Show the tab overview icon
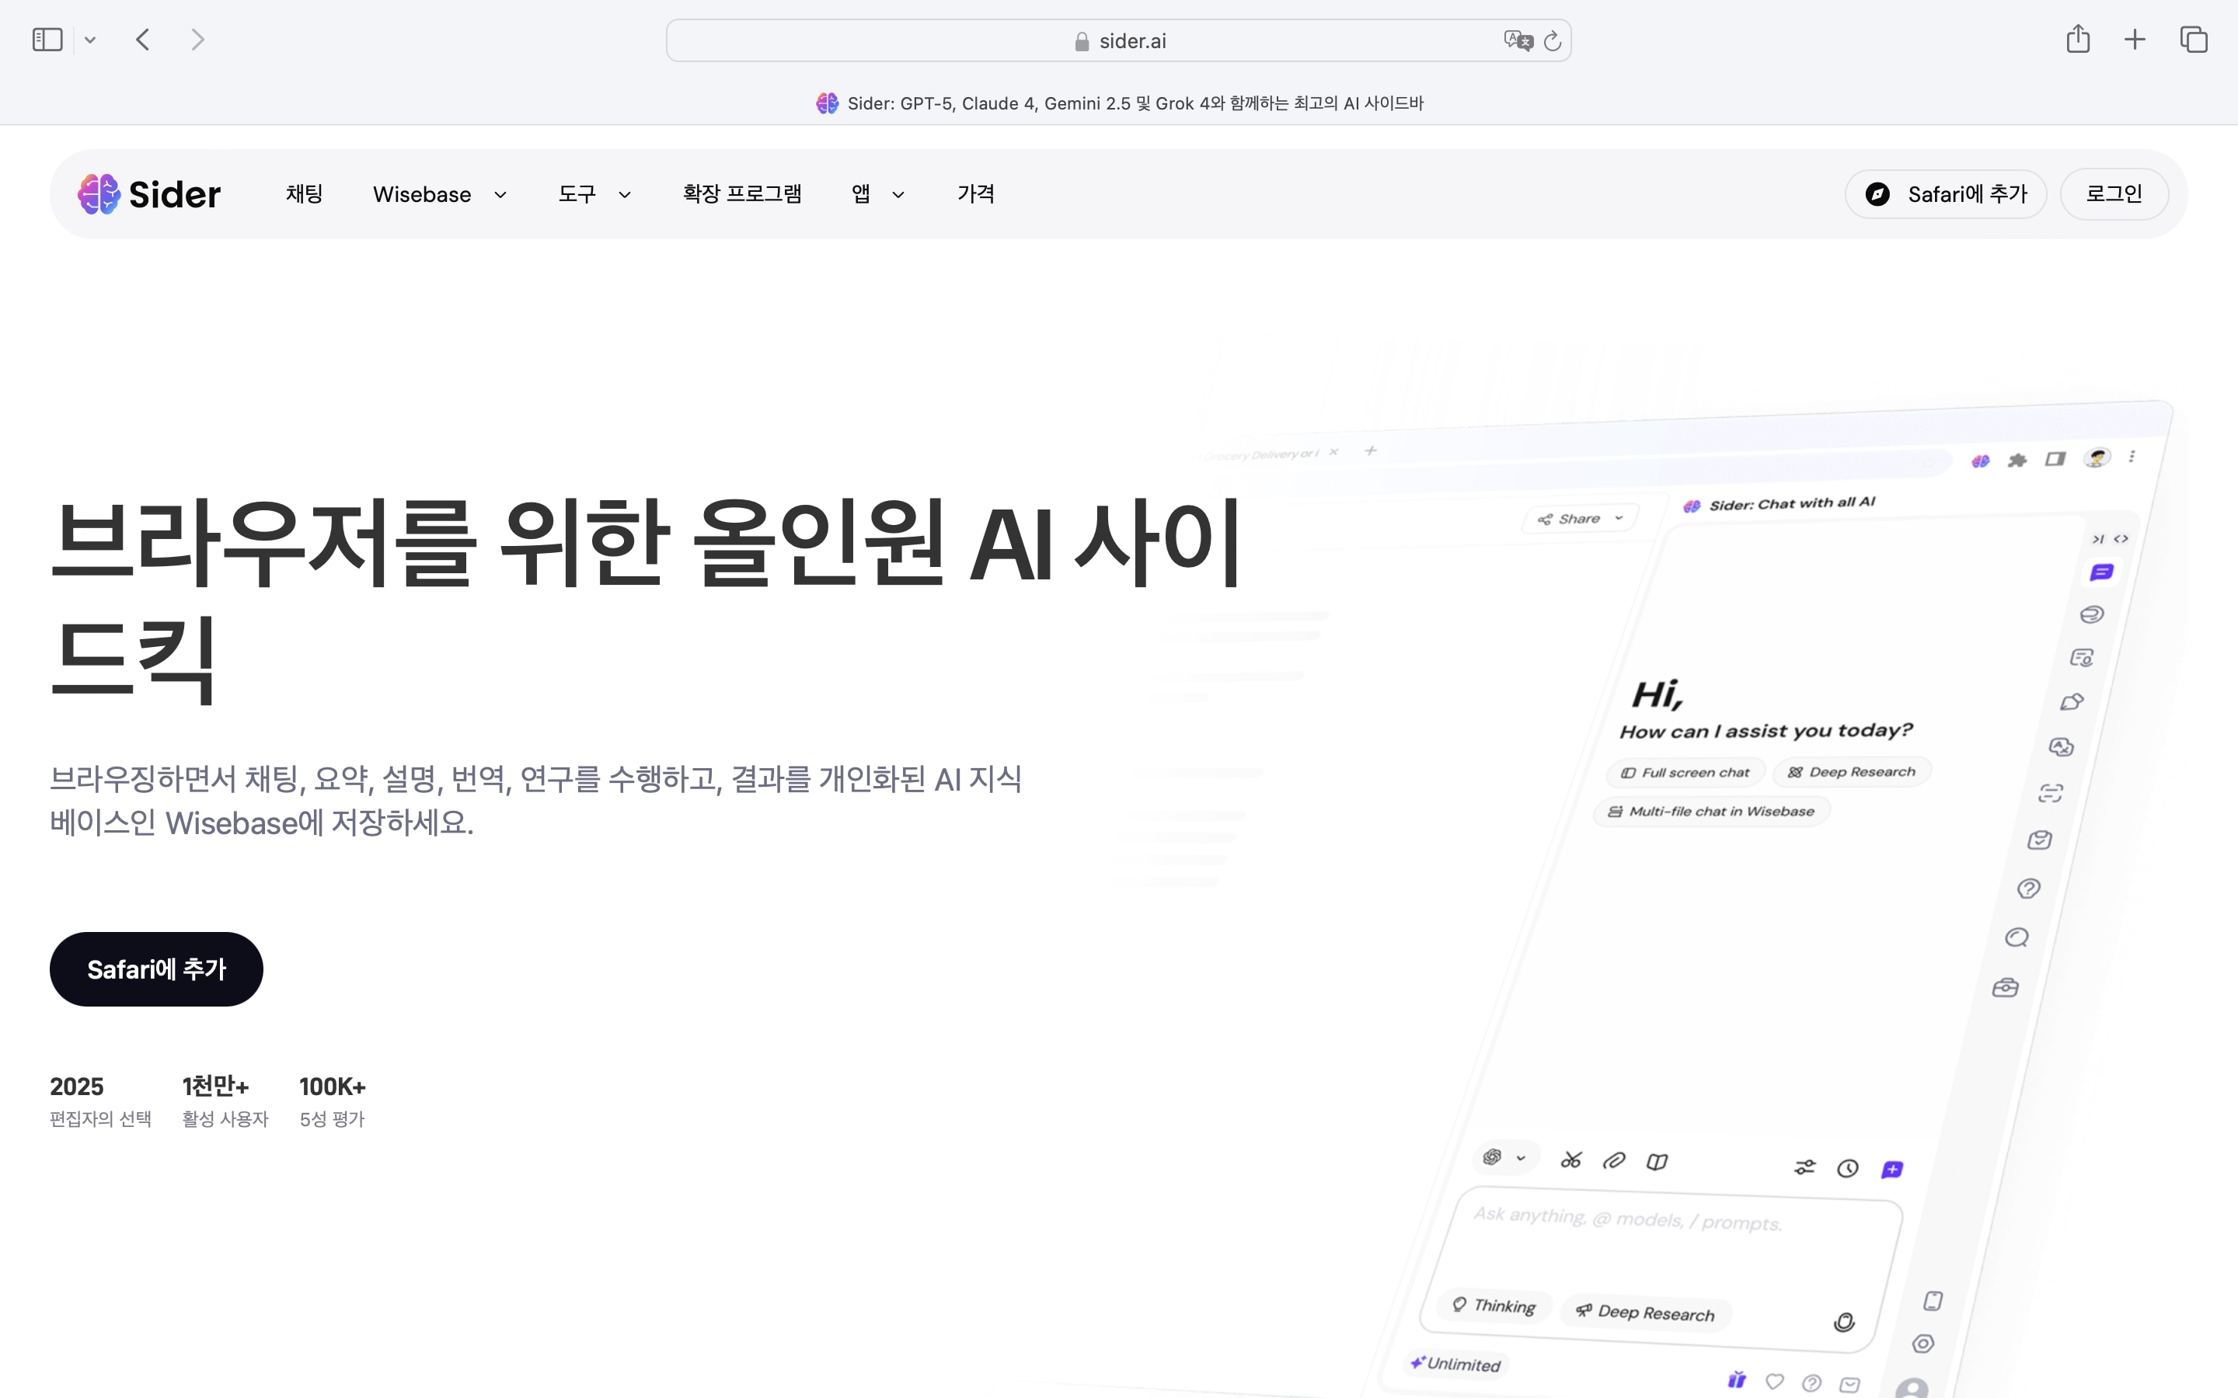 [x=2194, y=40]
